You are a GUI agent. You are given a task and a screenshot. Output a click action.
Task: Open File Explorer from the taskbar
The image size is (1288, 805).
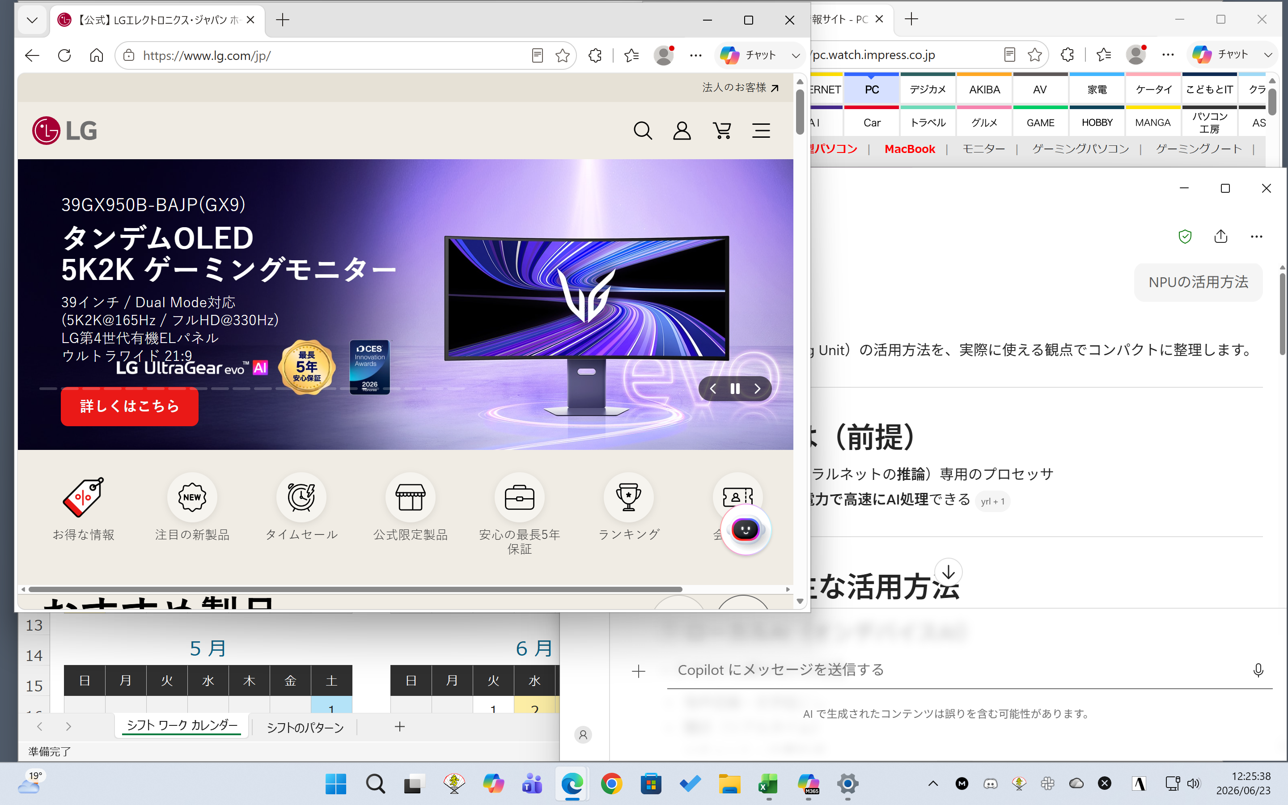click(x=729, y=784)
